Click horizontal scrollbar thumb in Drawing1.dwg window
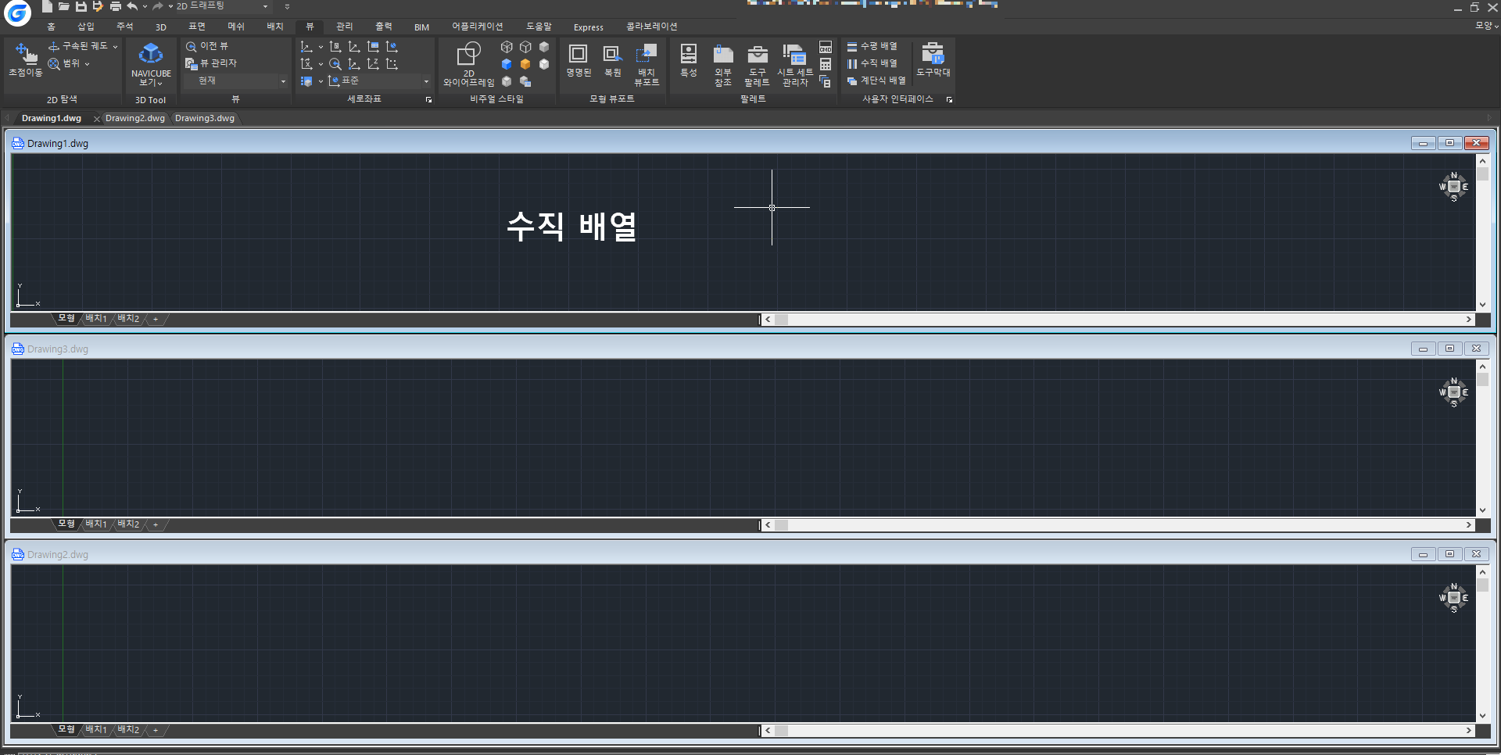Image resolution: width=1501 pixels, height=755 pixels. coord(782,320)
